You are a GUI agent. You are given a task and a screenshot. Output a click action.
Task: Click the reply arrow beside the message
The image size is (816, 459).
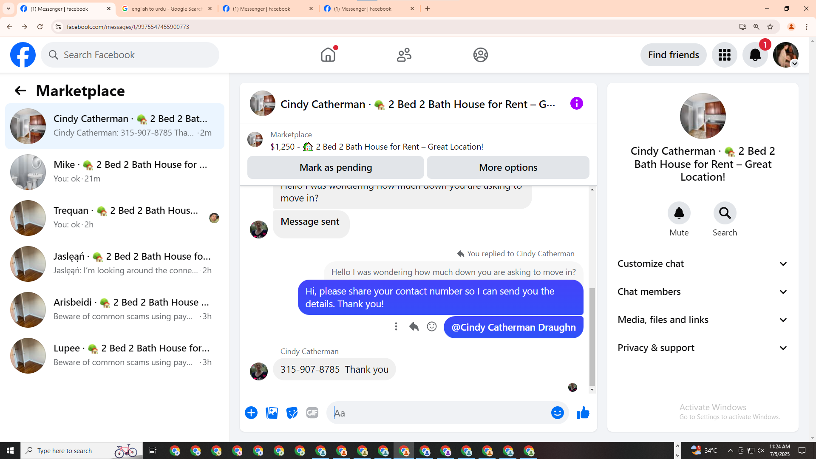click(414, 326)
